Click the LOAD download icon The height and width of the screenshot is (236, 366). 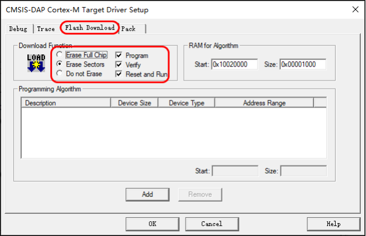pos(36,63)
